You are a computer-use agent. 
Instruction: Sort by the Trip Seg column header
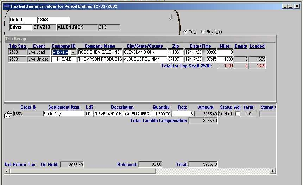(17, 46)
